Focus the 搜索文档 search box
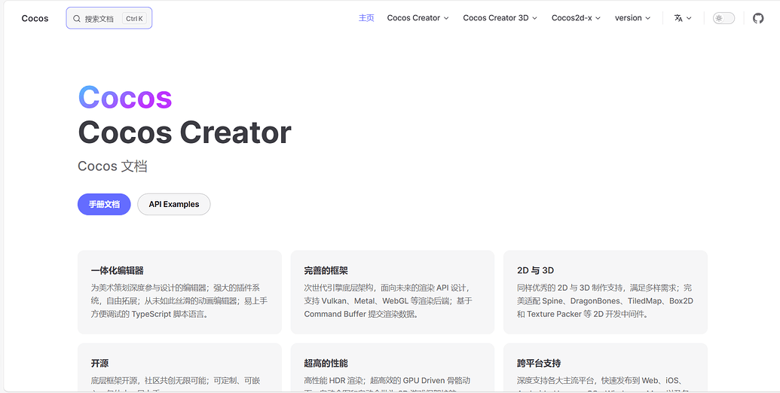780x393 pixels. coord(109,18)
